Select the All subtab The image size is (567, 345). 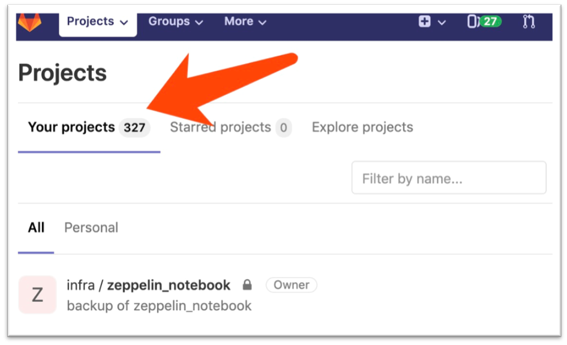(x=36, y=228)
